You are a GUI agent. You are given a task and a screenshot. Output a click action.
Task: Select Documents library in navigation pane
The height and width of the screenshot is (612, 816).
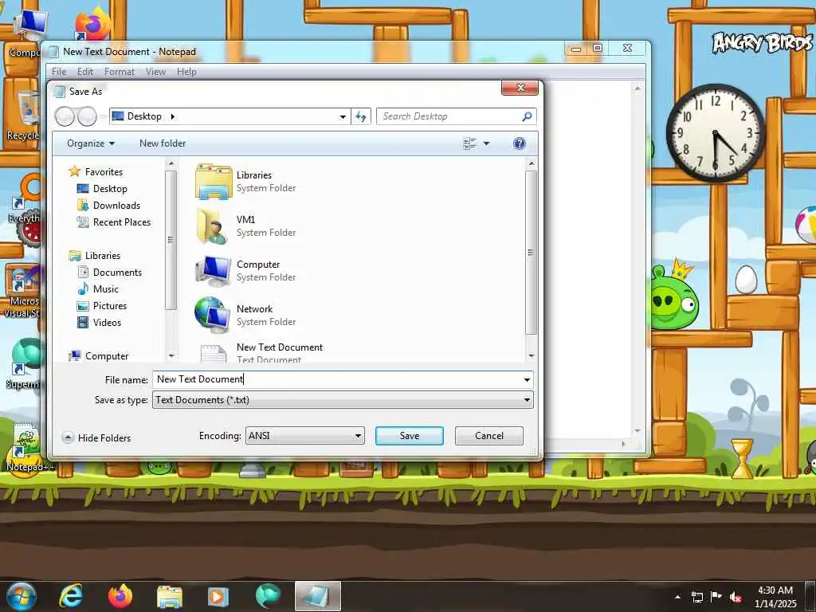[117, 273]
